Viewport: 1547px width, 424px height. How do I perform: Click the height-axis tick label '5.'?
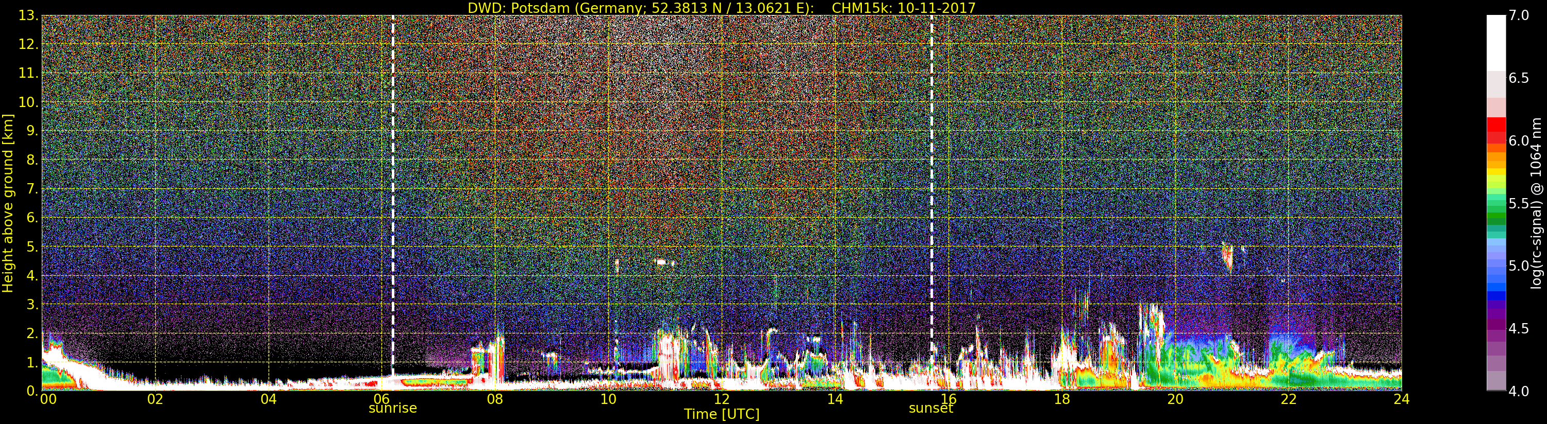point(32,246)
